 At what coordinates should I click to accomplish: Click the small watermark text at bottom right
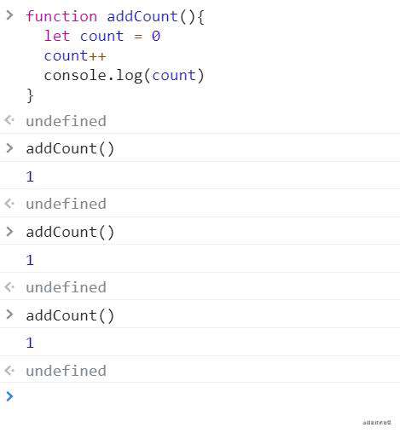point(377,423)
